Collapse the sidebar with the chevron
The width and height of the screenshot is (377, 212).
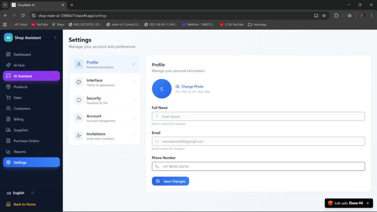pos(55,37)
